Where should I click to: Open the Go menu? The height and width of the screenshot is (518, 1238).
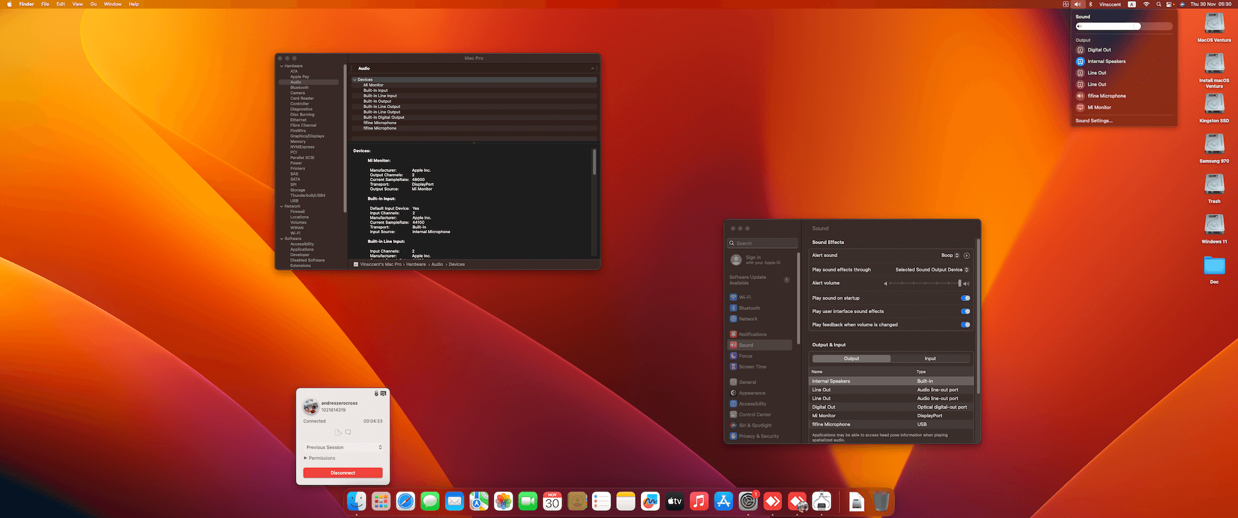pyautogui.click(x=93, y=4)
